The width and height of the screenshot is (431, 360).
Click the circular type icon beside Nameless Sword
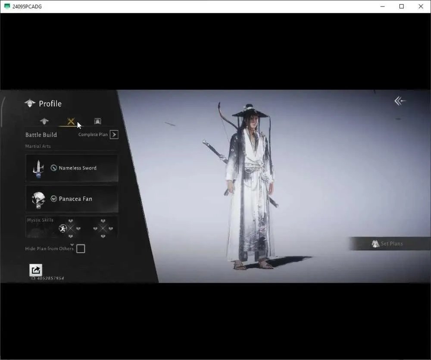(54, 168)
